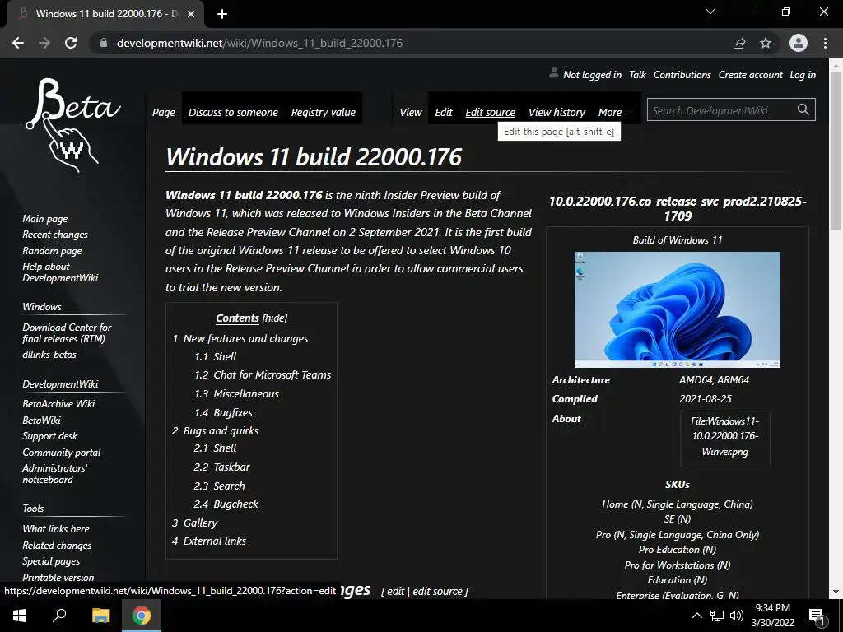Go to Main page in sidebar

point(45,219)
